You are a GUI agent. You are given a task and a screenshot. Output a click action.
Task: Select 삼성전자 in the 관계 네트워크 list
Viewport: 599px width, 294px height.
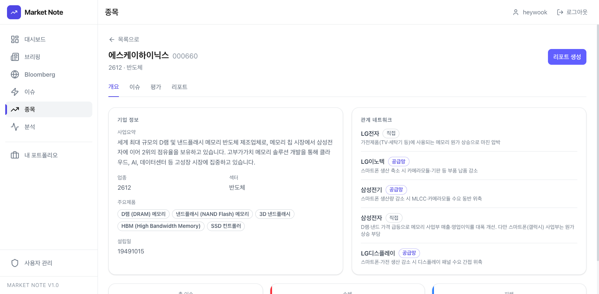(x=371, y=218)
